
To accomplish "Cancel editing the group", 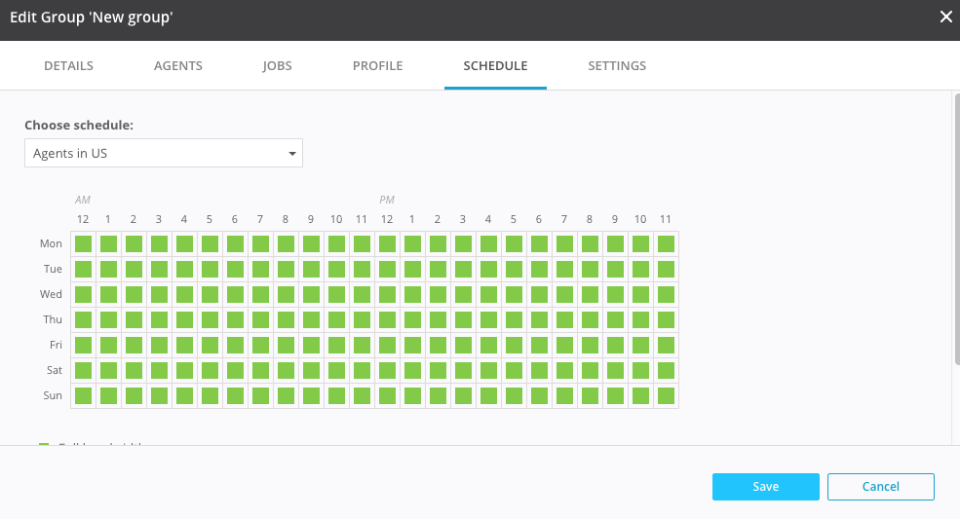I will point(880,486).
